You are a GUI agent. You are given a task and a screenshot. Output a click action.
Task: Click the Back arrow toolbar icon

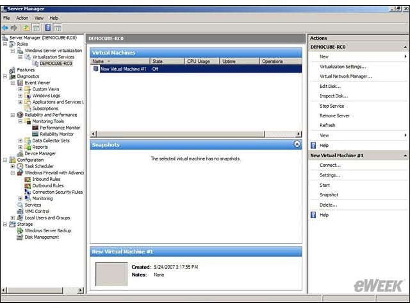coord(5,28)
